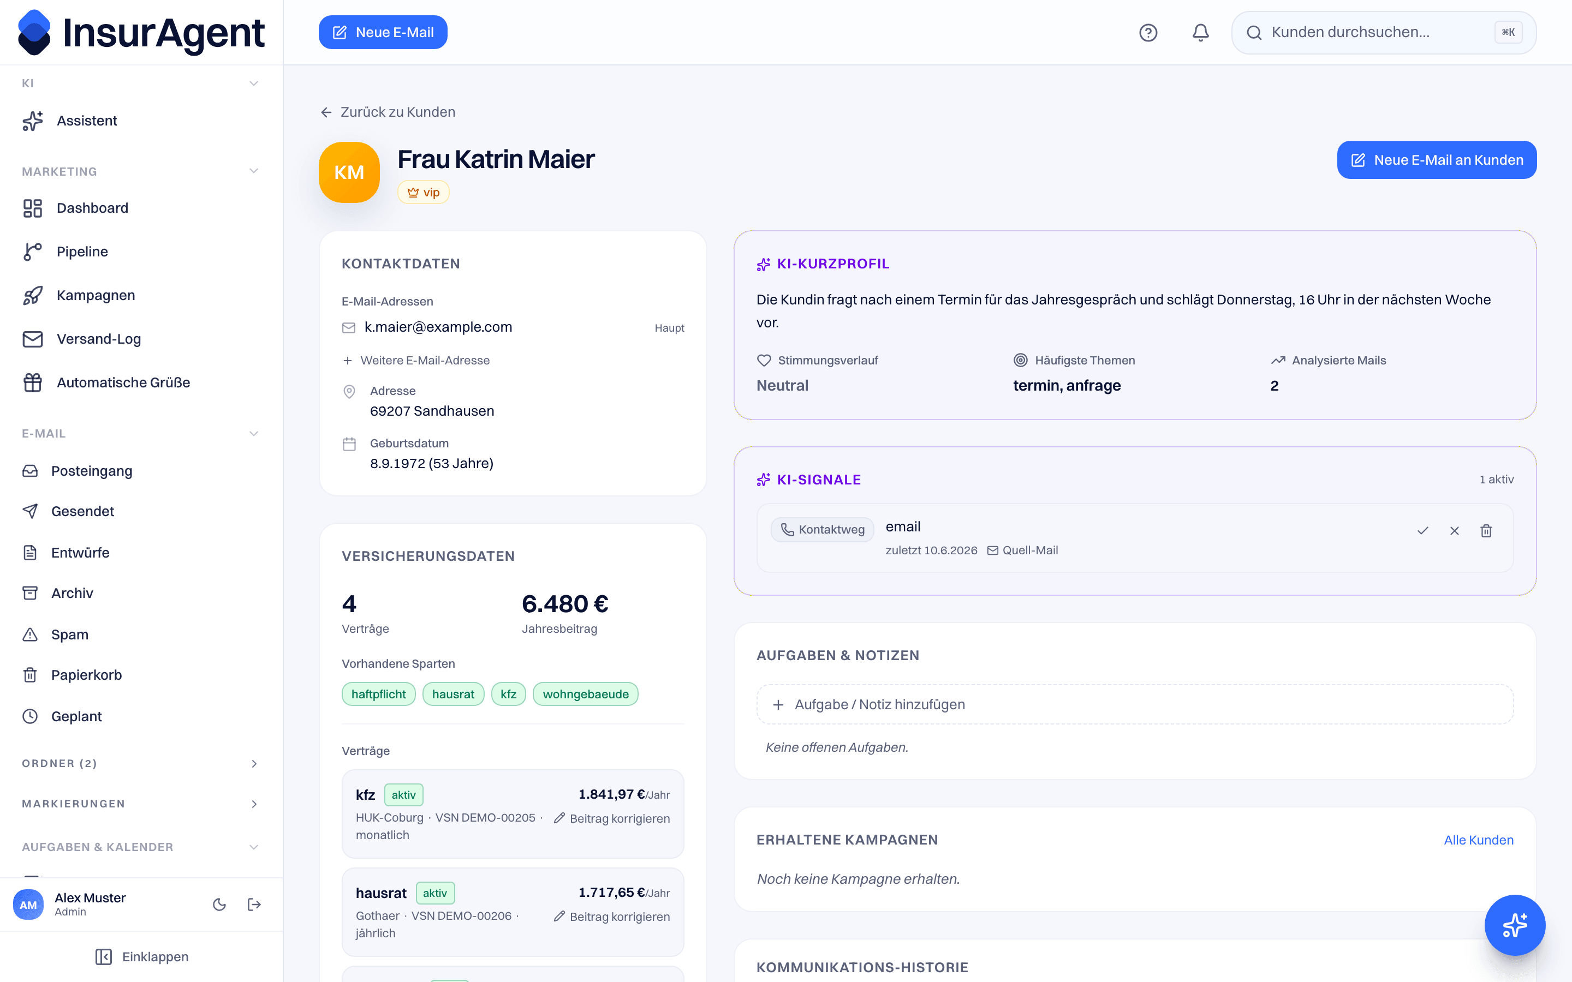Focus the Kunden durchsuchen search field
Screen dimensions: 1572x982
click(1384, 33)
